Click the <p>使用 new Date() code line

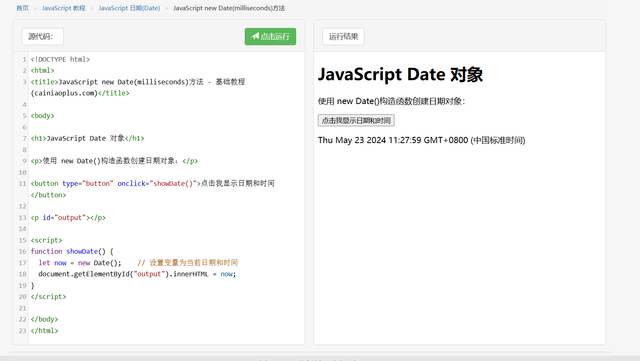pyautogui.click(x=114, y=161)
